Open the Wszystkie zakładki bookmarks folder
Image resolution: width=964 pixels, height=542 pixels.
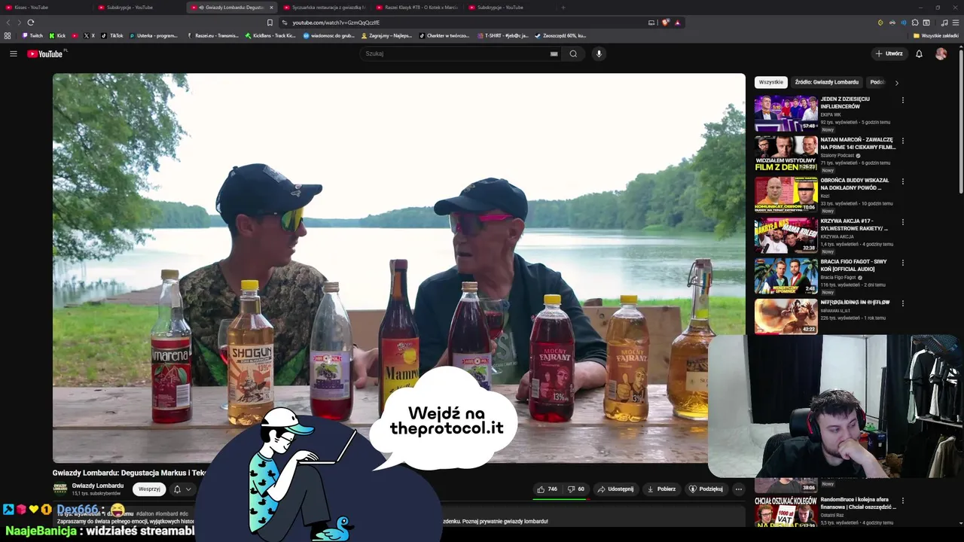936,35
